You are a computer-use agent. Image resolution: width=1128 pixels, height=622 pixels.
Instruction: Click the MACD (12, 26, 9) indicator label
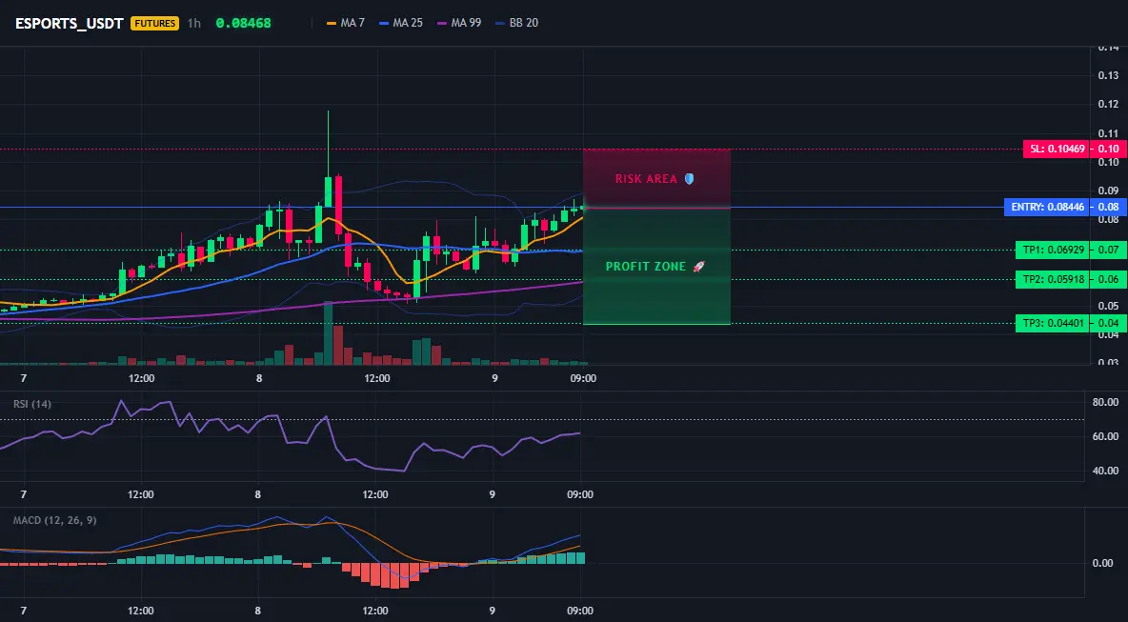54,520
